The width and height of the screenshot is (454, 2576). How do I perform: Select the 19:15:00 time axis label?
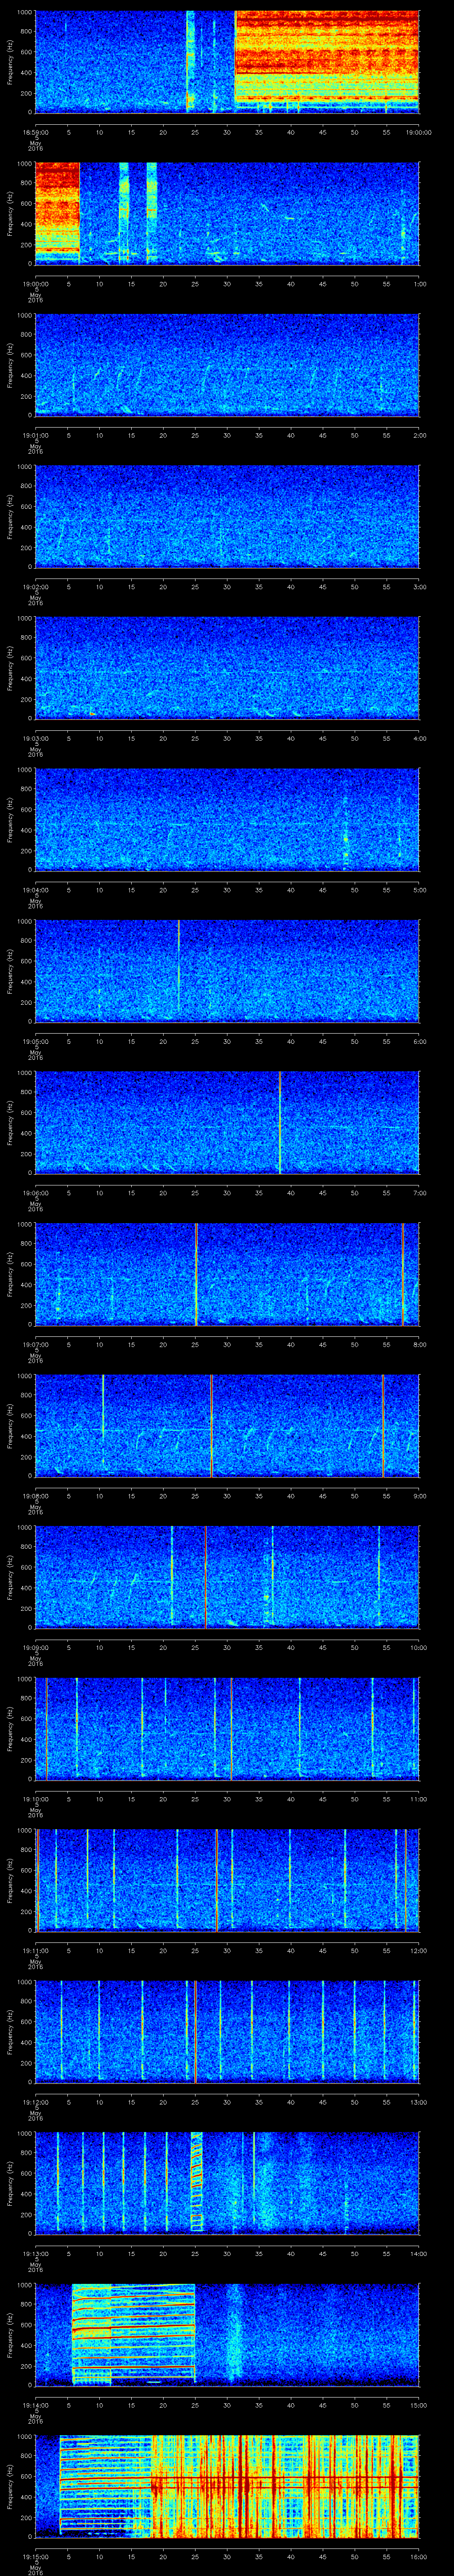pos(36,2556)
